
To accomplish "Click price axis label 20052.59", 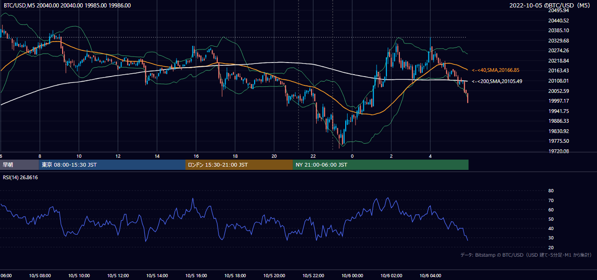I will pos(559,91).
